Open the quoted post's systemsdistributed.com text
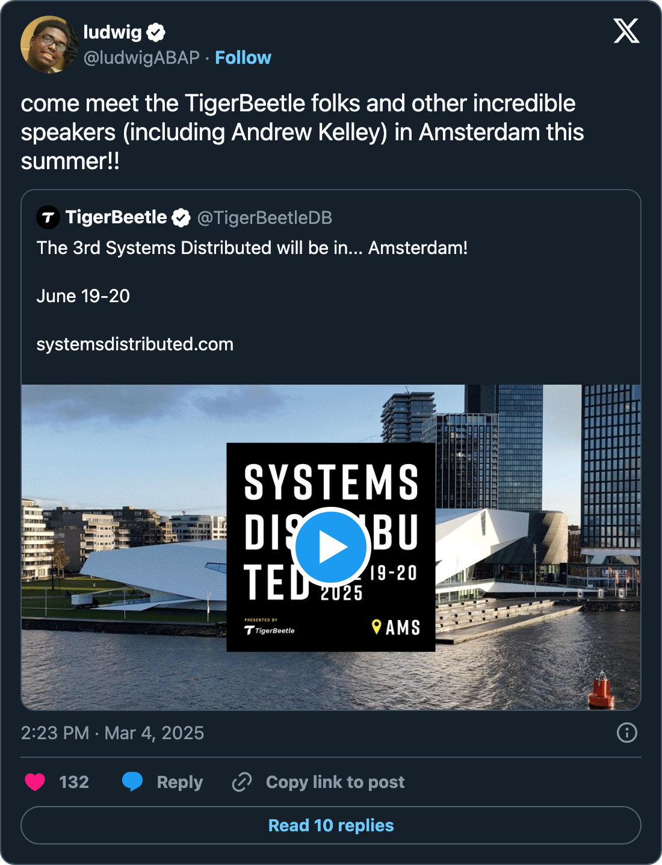Screen dimensions: 662x865 (x=135, y=344)
